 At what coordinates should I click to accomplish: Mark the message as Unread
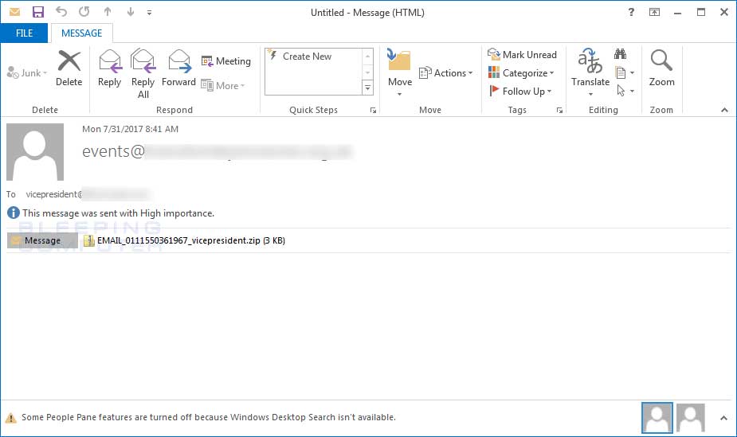(522, 54)
